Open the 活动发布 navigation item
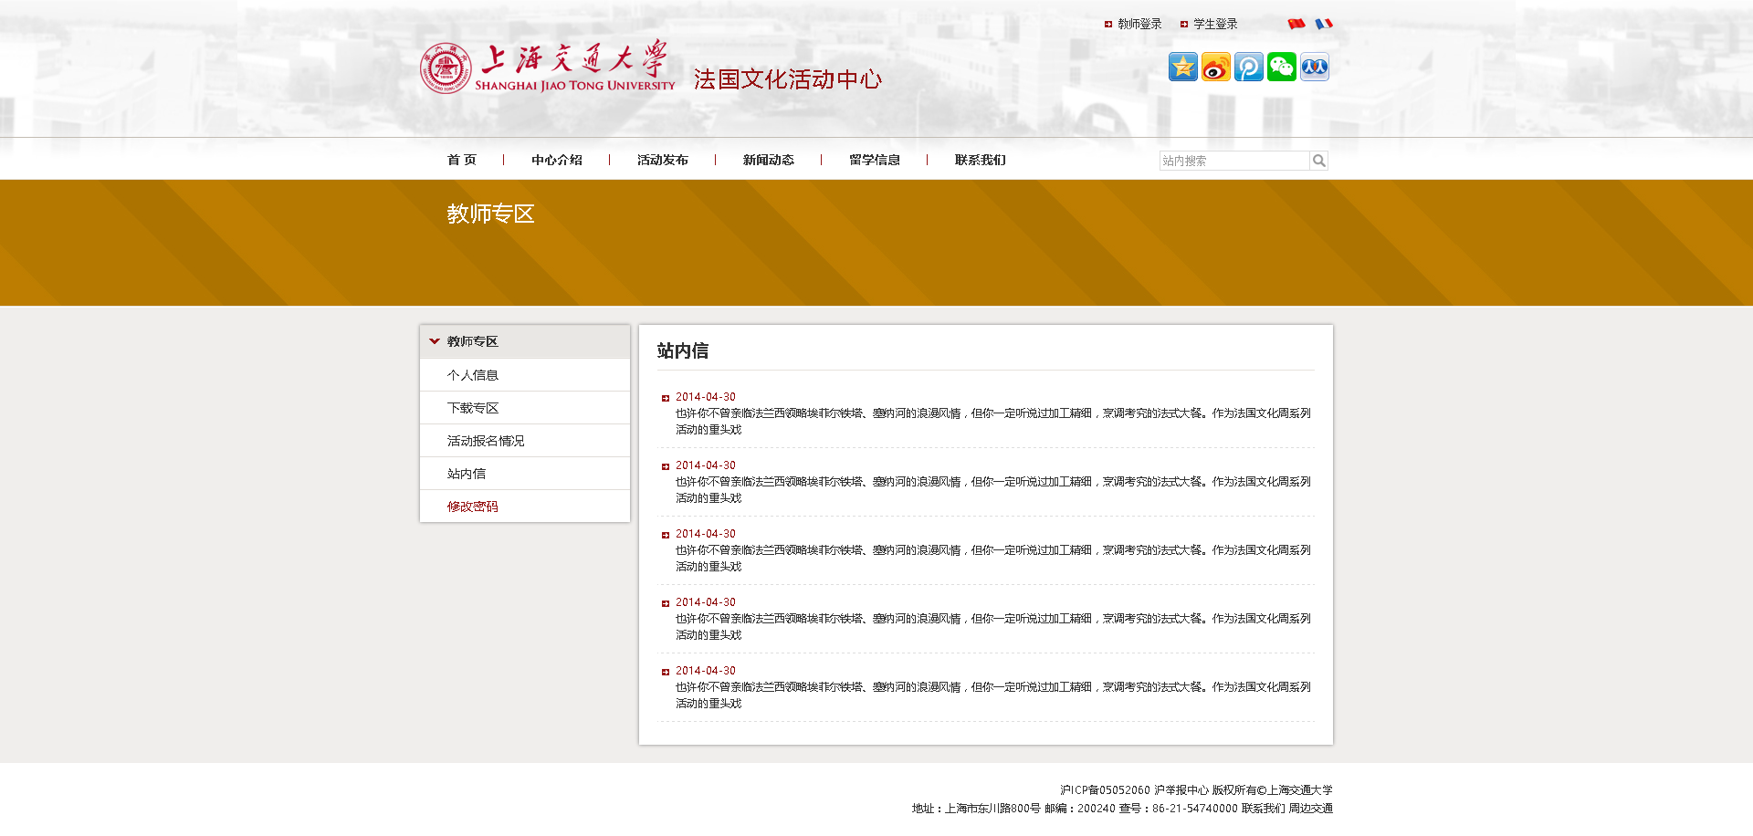 (662, 160)
